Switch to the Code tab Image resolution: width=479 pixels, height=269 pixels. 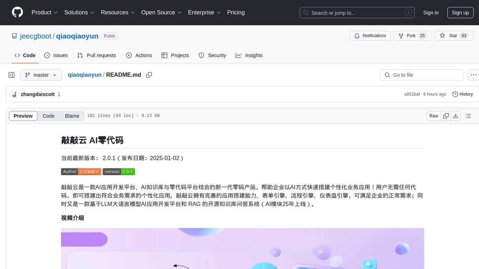pyautogui.click(x=25, y=55)
